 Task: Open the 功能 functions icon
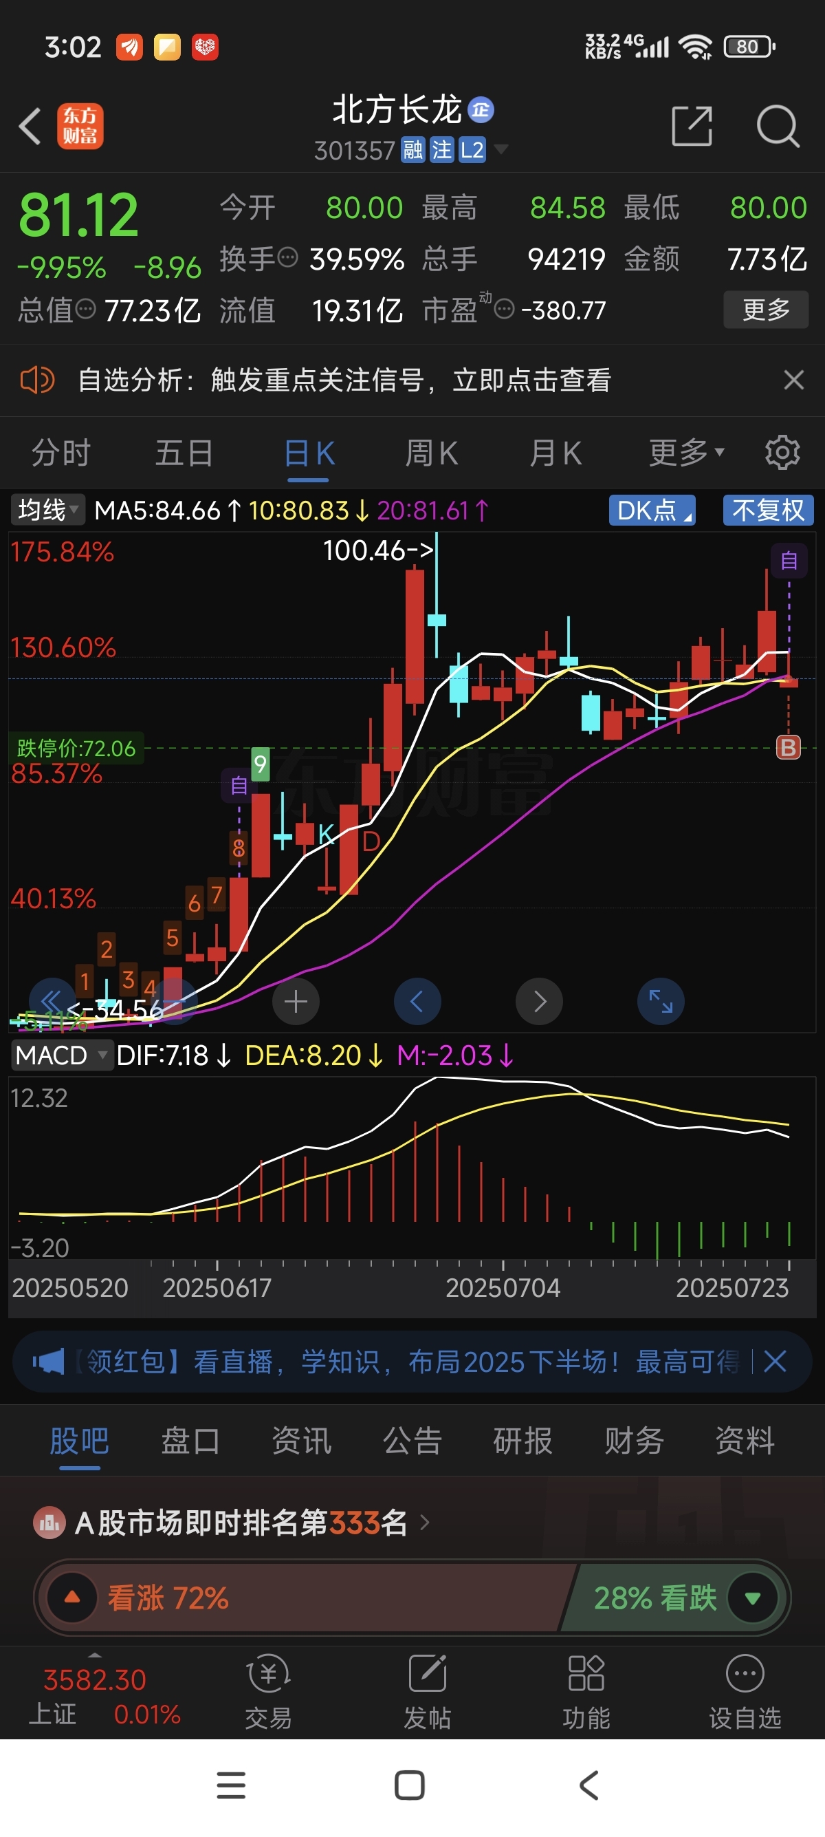(586, 1692)
